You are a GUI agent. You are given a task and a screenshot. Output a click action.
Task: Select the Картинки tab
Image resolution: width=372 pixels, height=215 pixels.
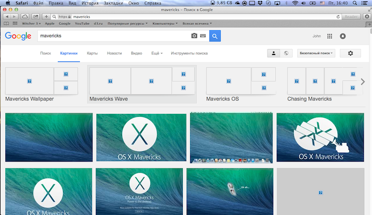pyautogui.click(x=69, y=53)
